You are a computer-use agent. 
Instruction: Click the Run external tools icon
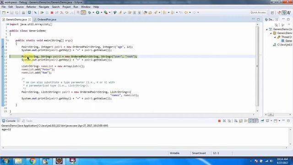(106, 12)
